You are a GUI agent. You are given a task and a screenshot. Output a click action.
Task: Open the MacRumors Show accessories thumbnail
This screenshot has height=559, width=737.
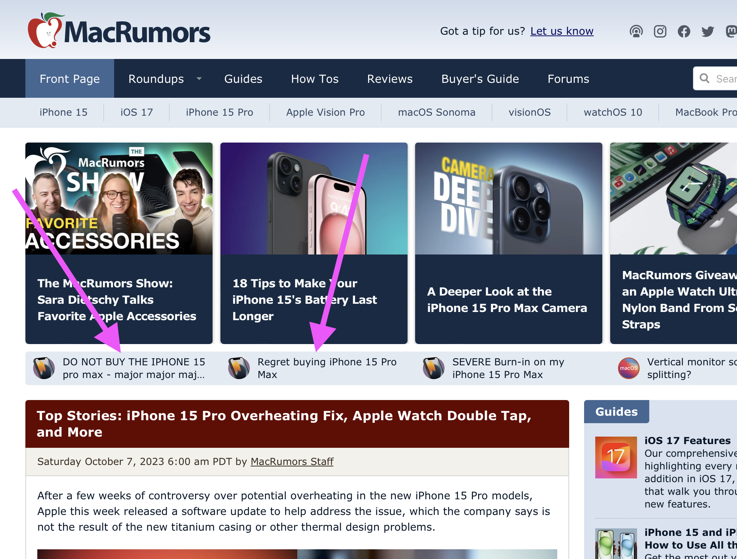pos(119,199)
